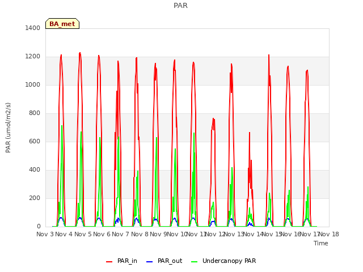Click the blue PAR_out legend swatch
The image size is (363, 272).
click(150, 262)
